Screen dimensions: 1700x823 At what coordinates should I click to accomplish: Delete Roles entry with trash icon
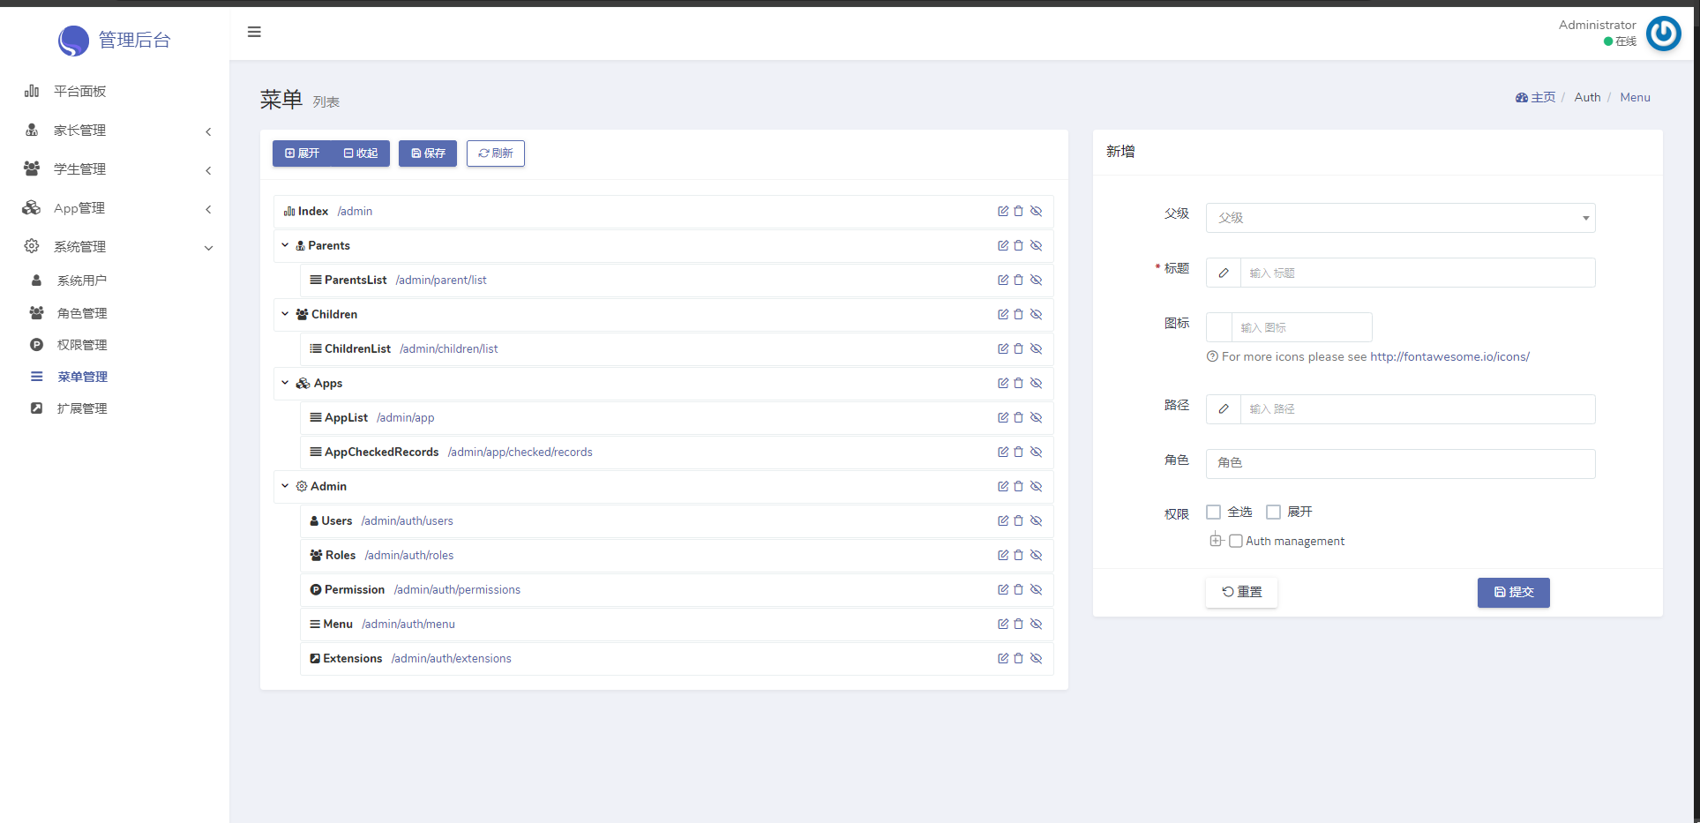(x=1018, y=556)
